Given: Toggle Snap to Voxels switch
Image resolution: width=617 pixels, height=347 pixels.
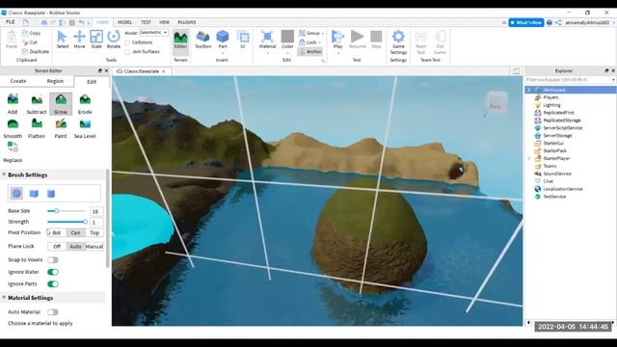Looking at the screenshot, I should (x=53, y=260).
